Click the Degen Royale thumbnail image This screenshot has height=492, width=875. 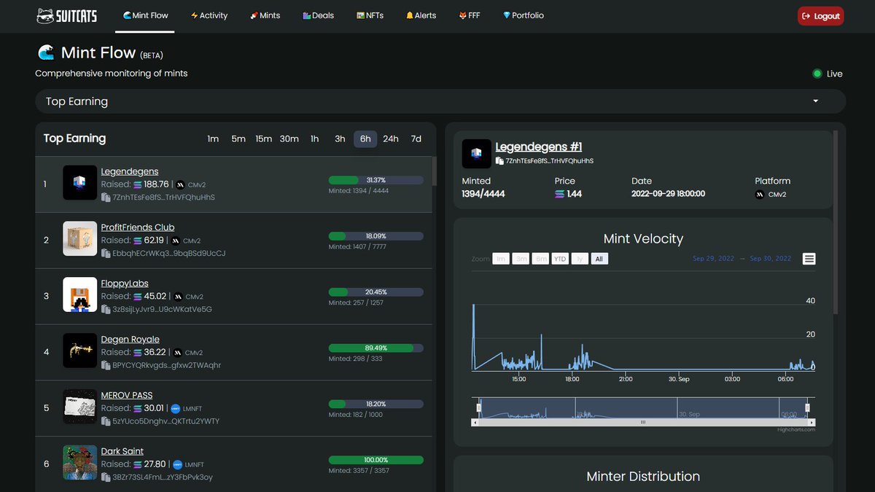[x=79, y=351]
